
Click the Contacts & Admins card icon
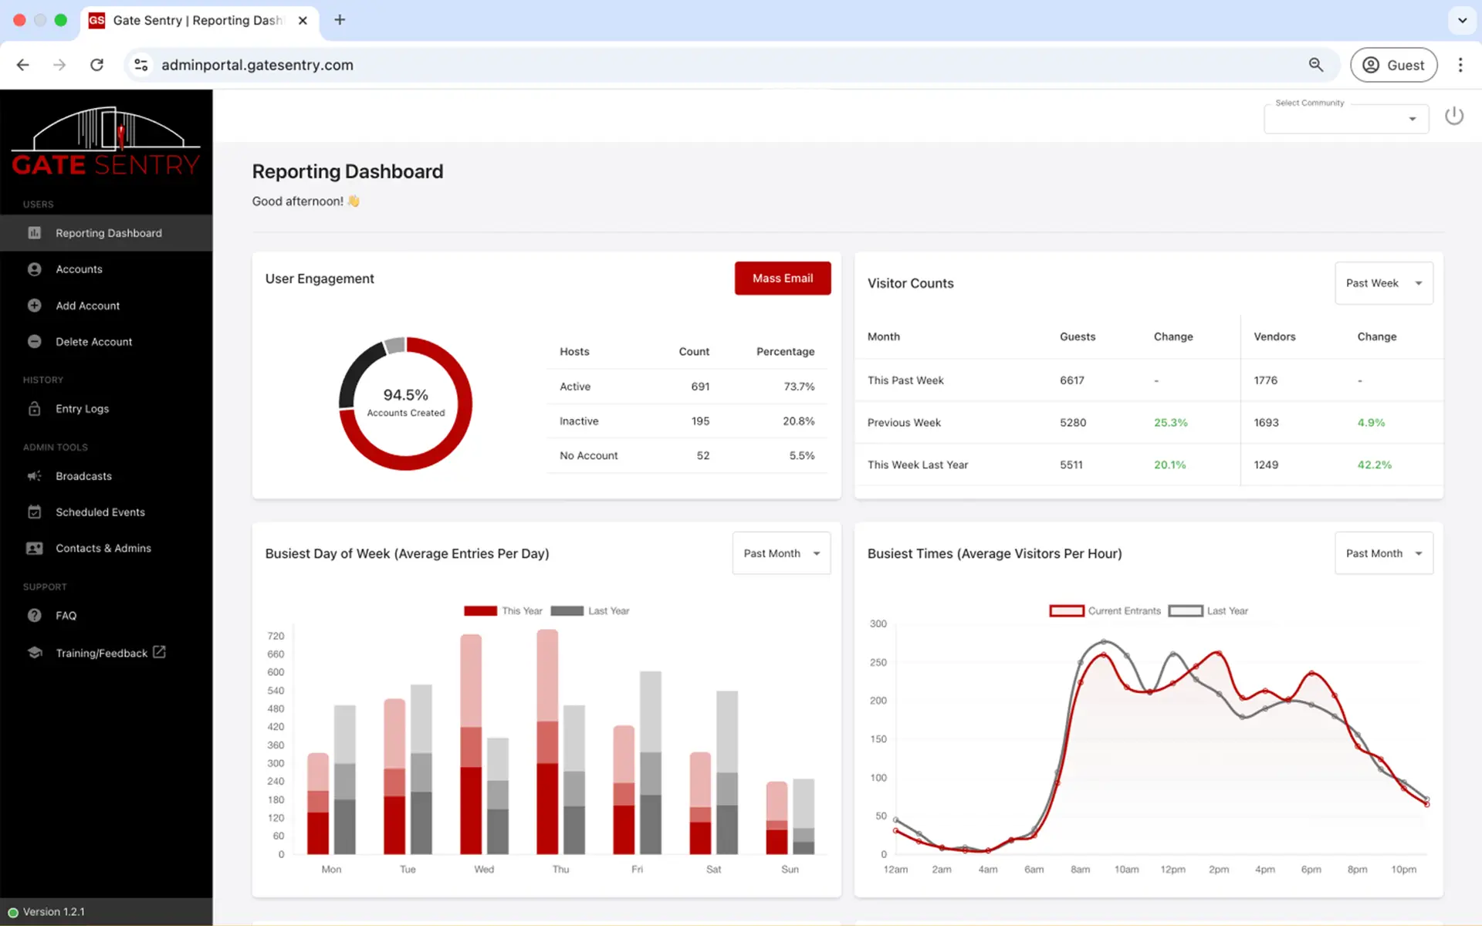click(x=35, y=549)
